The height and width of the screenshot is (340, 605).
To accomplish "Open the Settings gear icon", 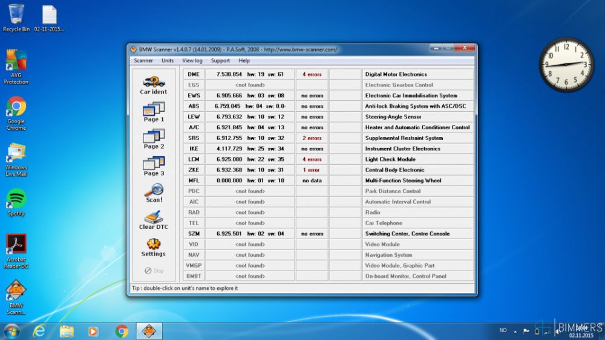I will 154,247.
